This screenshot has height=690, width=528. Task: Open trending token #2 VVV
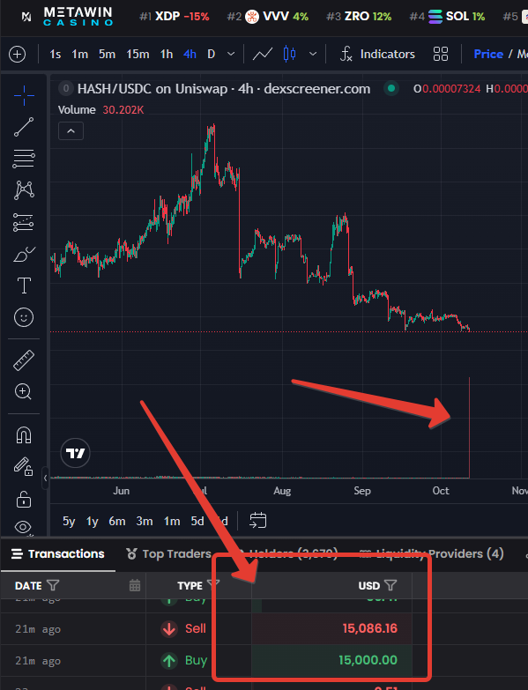(x=267, y=17)
